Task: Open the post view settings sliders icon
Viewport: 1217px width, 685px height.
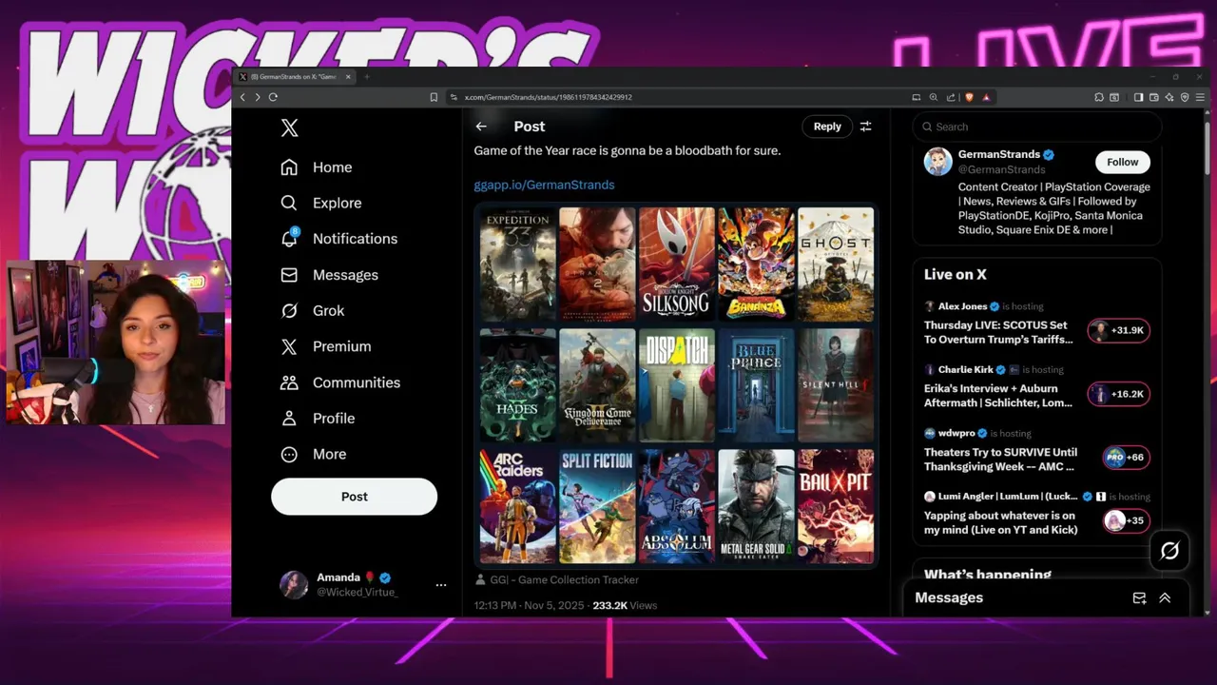Action: [865, 127]
